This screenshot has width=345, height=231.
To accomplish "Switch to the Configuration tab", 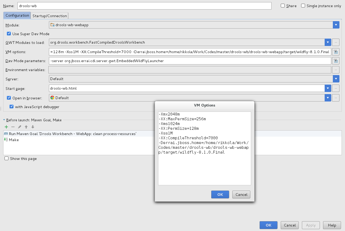I will [17, 15].
